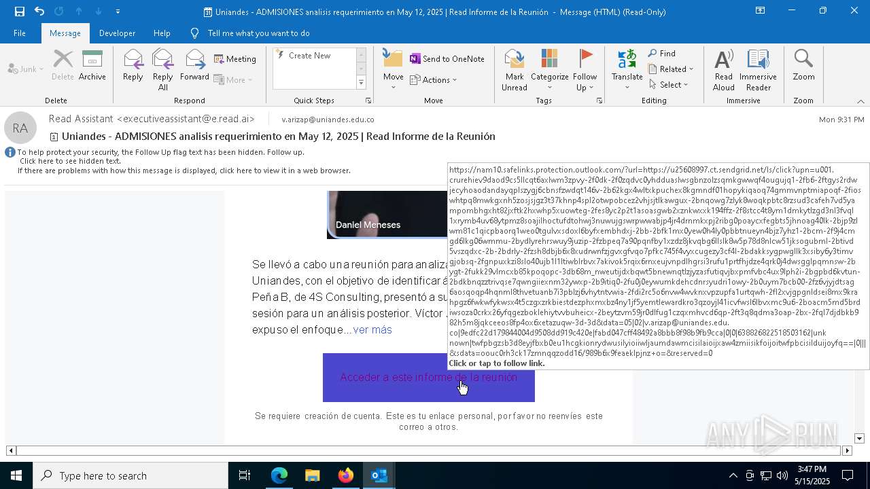Open Task View on taskbar
This screenshot has width=870, height=489.
(x=245, y=475)
